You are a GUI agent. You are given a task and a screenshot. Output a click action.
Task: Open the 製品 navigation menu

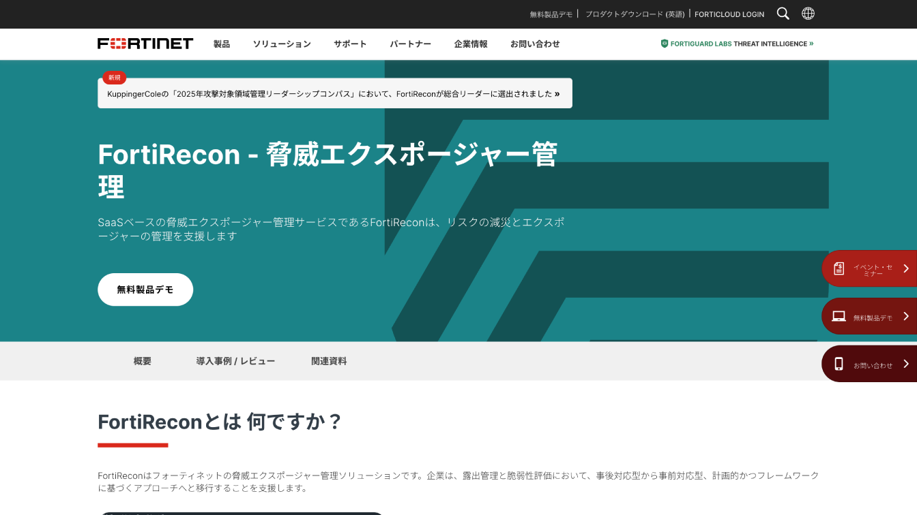[222, 44]
